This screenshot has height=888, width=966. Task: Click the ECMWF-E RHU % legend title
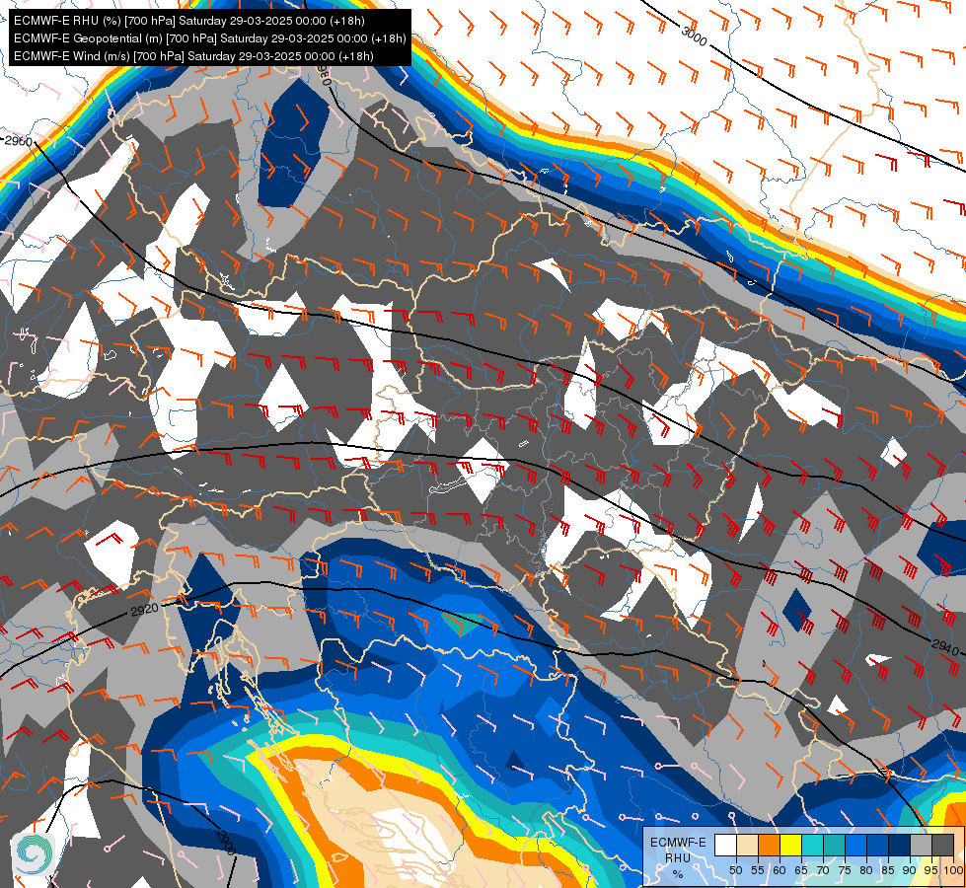[x=678, y=857]
